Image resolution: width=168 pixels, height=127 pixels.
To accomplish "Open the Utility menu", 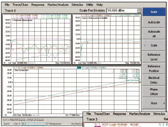I will pyautogui.click(x=90, y=5).
